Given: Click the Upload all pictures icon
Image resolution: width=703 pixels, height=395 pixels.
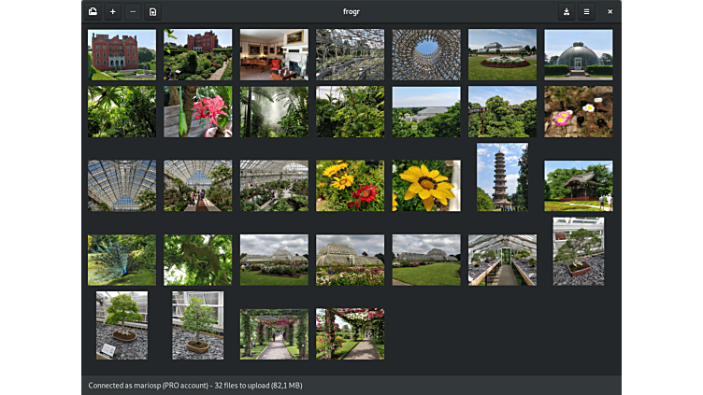Looking at the screenshot, I should pyautogui.click(x=93, y=11).
